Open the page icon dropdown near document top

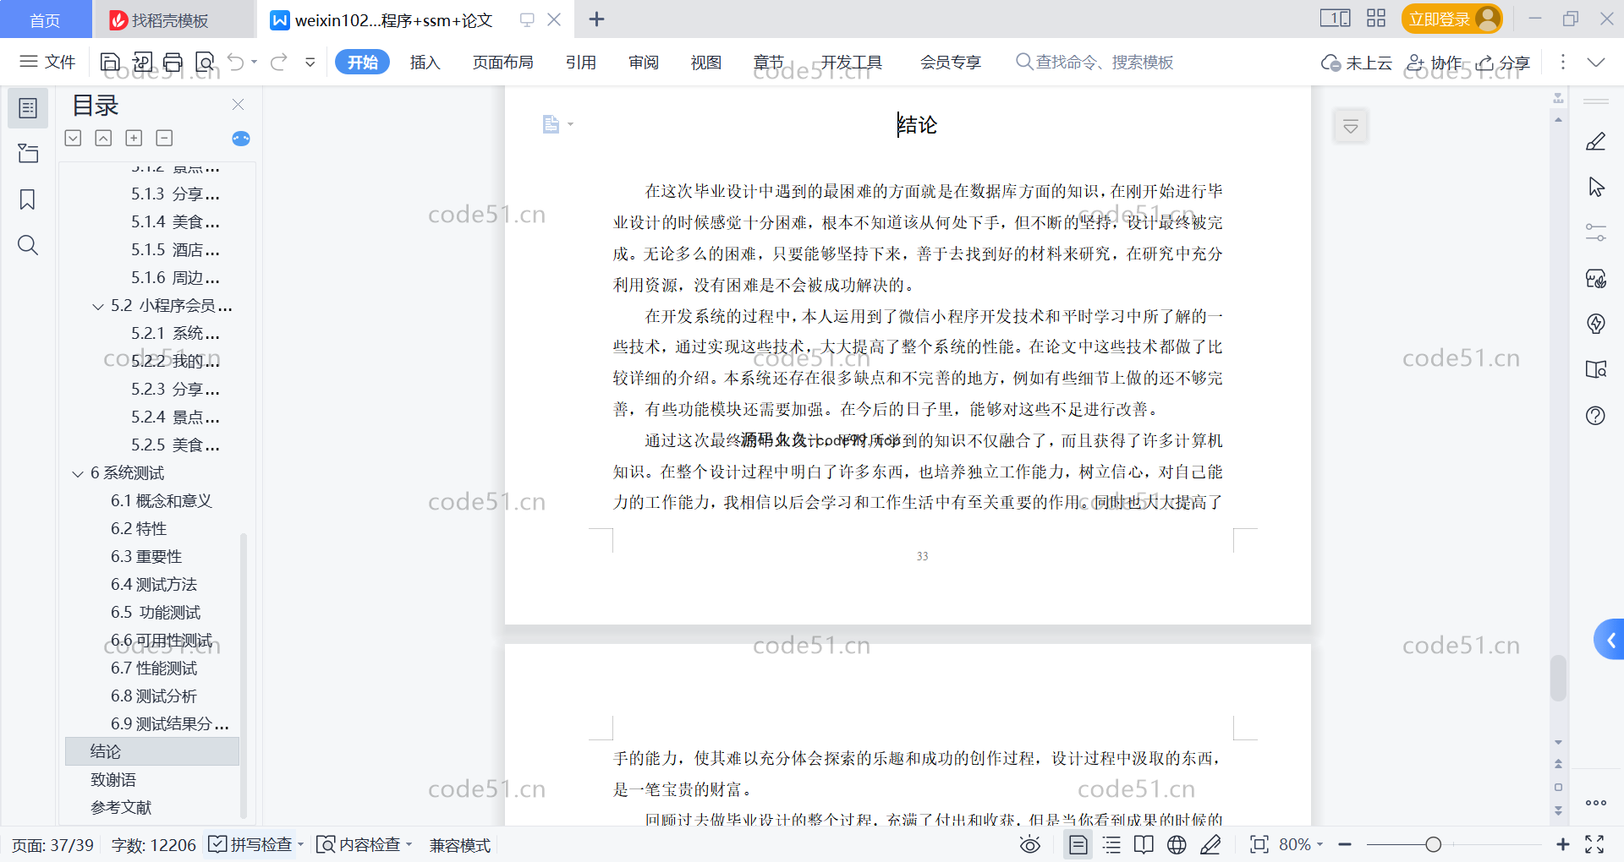[557, 124]
